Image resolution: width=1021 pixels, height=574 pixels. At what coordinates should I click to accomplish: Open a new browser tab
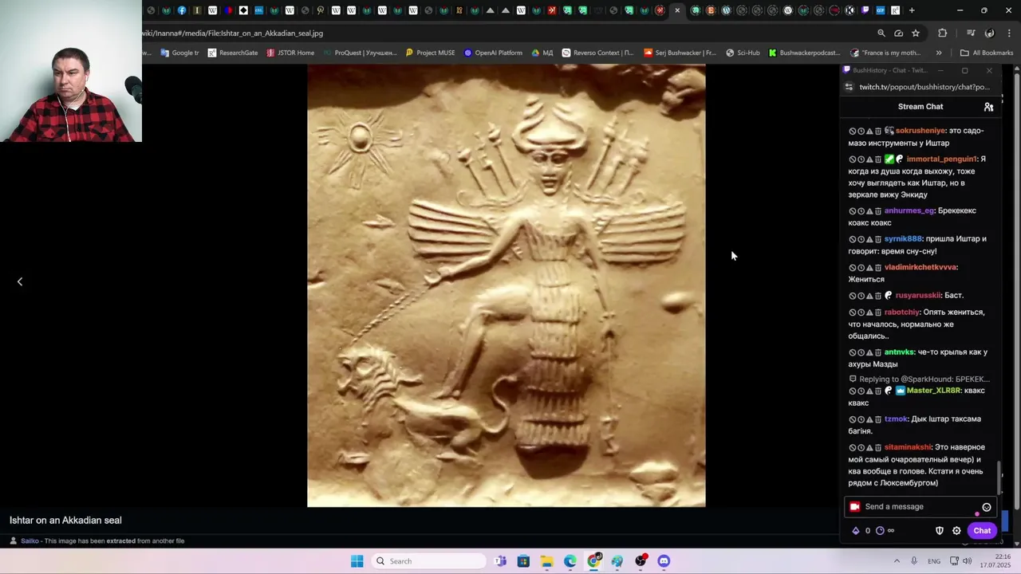click(x=912, y=10)
